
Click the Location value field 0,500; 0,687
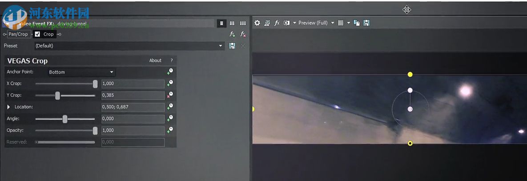pos(133,107)
